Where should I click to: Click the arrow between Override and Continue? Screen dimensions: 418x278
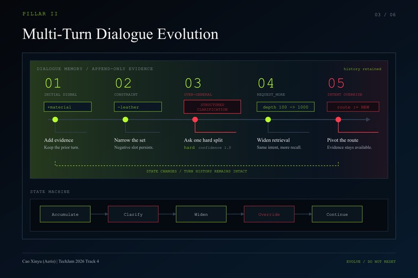click(303, 214)
